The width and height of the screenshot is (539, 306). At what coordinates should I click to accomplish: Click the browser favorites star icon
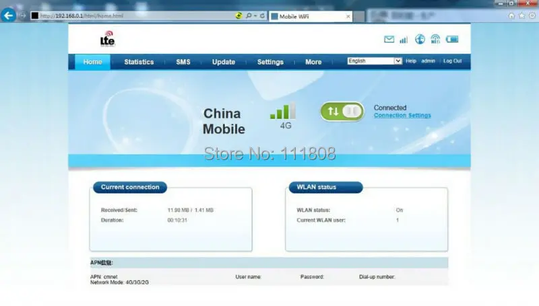point(521,15)
